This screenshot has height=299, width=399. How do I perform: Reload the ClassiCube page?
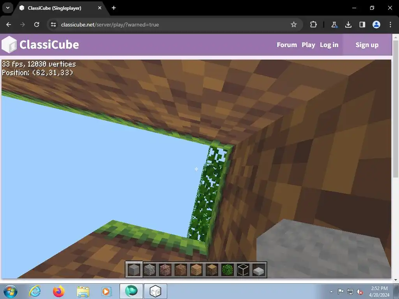click(x=37, y=25)
